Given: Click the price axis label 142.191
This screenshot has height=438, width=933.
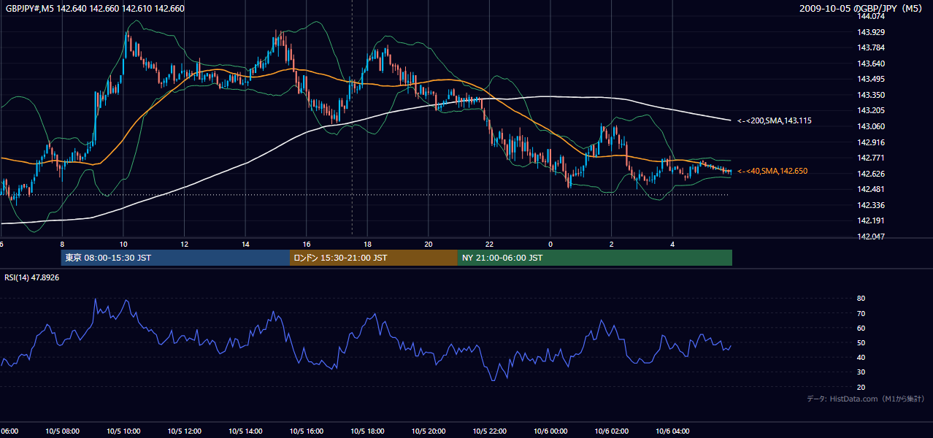Looking at the screenshot, I should [872, 220].
